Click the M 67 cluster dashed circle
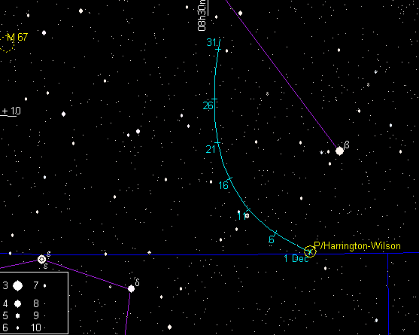The width and height of the screenshot is (419, 335). click(6, 43)
